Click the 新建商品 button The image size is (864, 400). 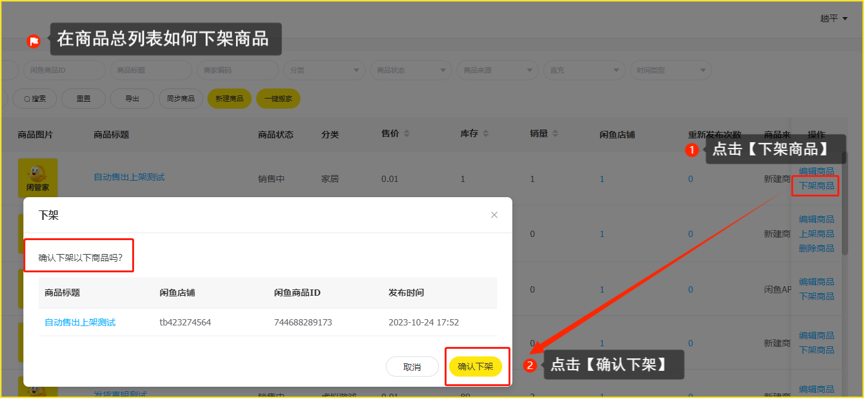(229, 99)
